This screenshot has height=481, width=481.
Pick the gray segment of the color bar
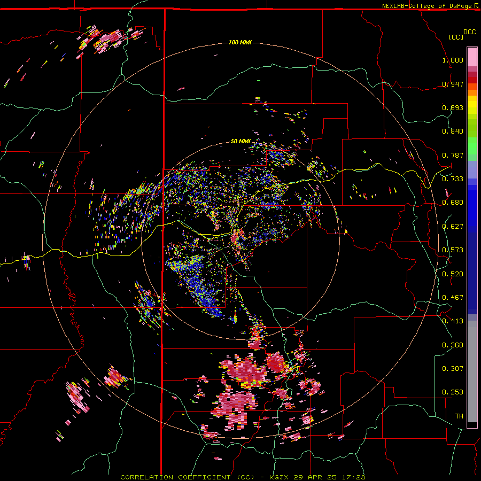pyautogui.click(x=472, y=371)
